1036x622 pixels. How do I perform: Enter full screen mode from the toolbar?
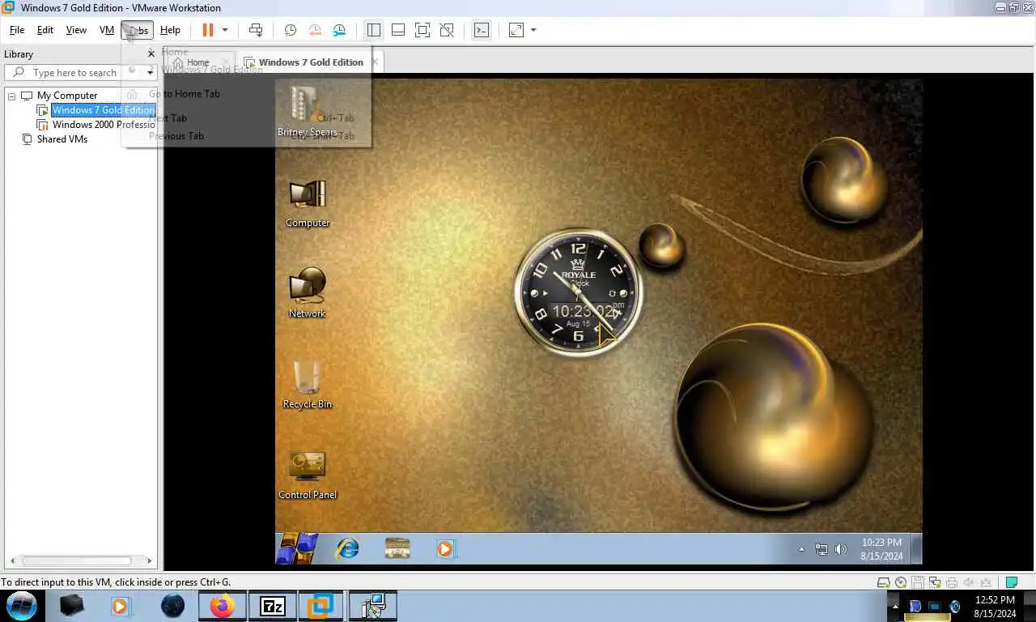pos(422,30)
